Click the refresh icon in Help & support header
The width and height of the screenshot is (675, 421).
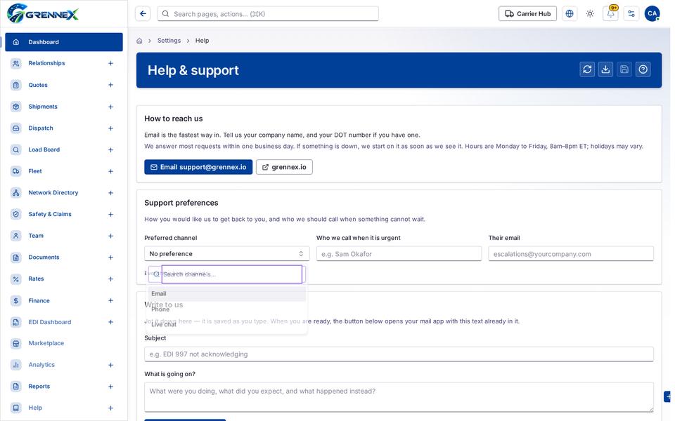click(x=587, y=69)
